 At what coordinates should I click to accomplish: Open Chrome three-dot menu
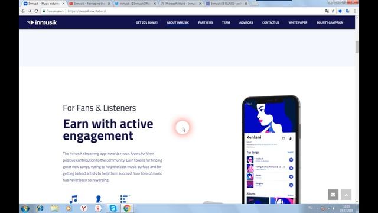[355, 11]
